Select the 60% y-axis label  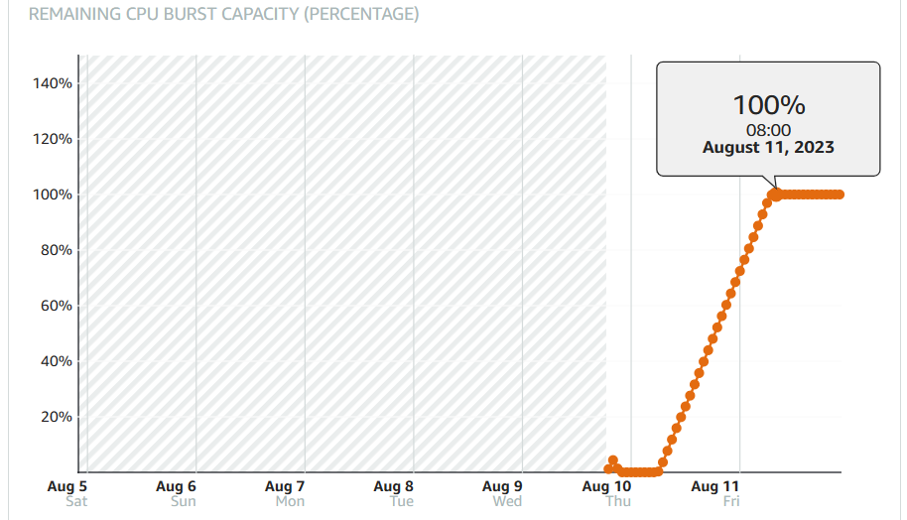point(55,306)
